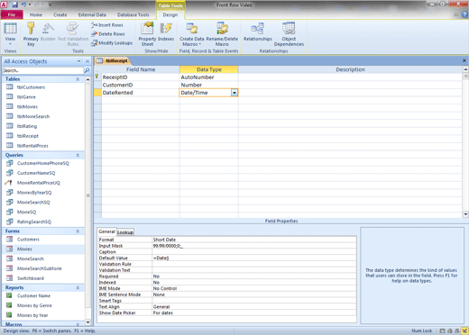Switch to the Create ribbon tab
469x335 pixels.
coord(60,14)
